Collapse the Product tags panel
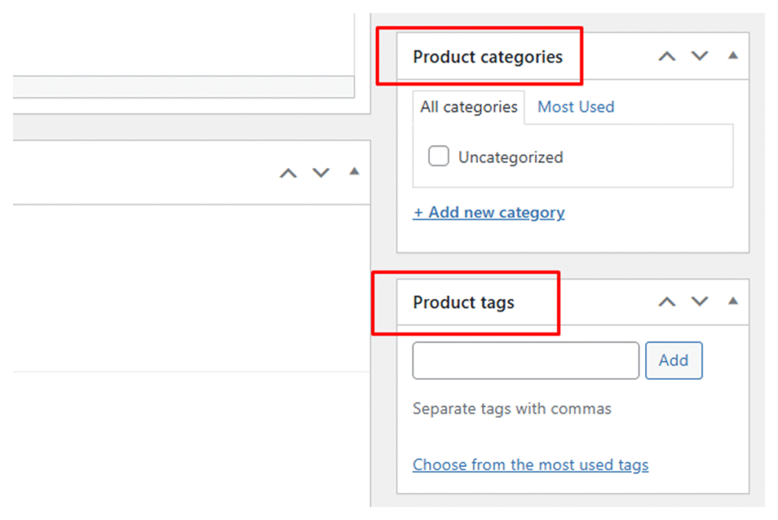778x520 pixels. coord(732,301)
